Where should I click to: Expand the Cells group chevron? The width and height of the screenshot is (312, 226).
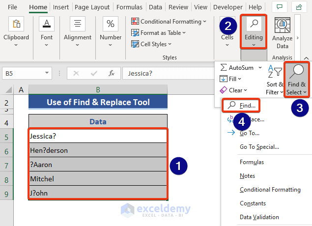(x=227, y=45)
